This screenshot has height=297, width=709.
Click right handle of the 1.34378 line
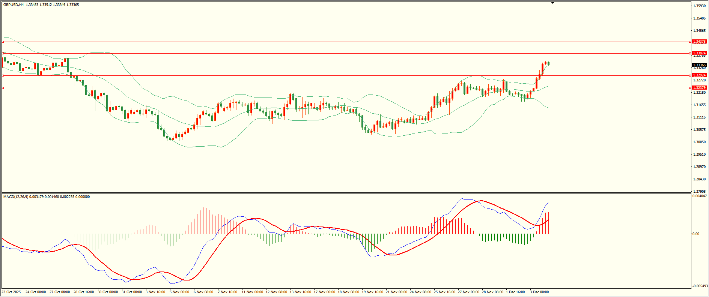690,42
